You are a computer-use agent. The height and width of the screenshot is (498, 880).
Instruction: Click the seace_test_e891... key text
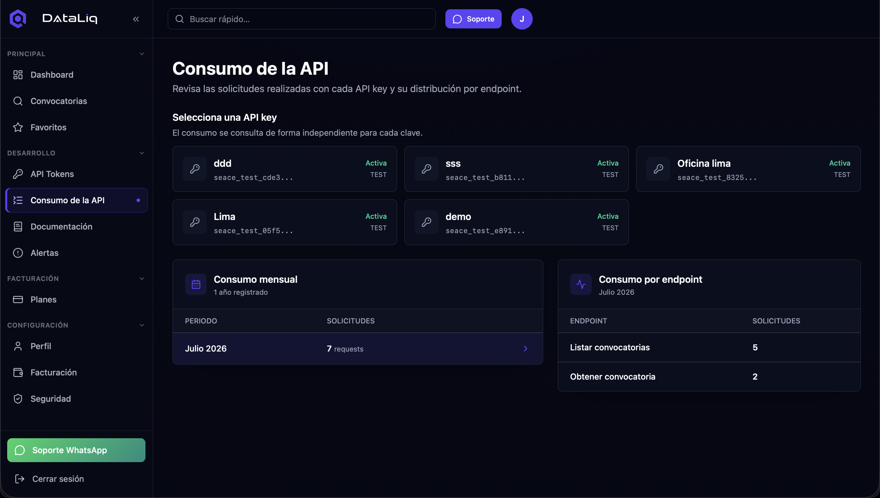tap(485, 231)
